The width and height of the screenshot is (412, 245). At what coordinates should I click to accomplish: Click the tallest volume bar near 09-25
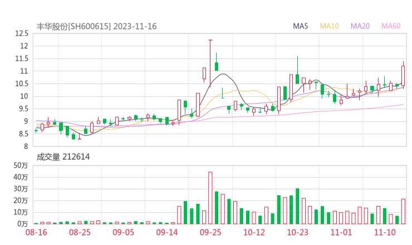(x=210, y=198)
